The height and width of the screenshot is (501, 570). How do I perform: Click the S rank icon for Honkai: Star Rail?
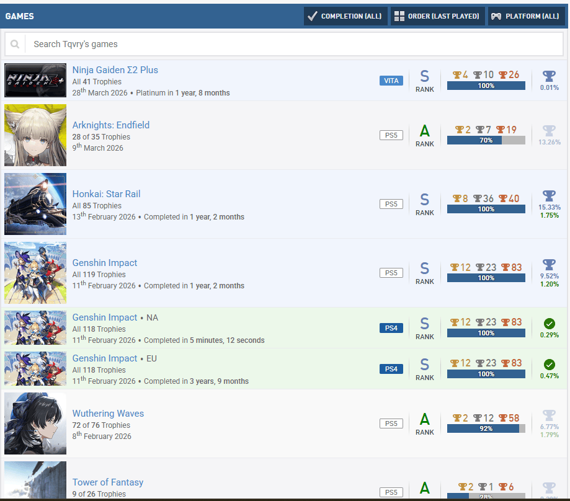(425, 200)
